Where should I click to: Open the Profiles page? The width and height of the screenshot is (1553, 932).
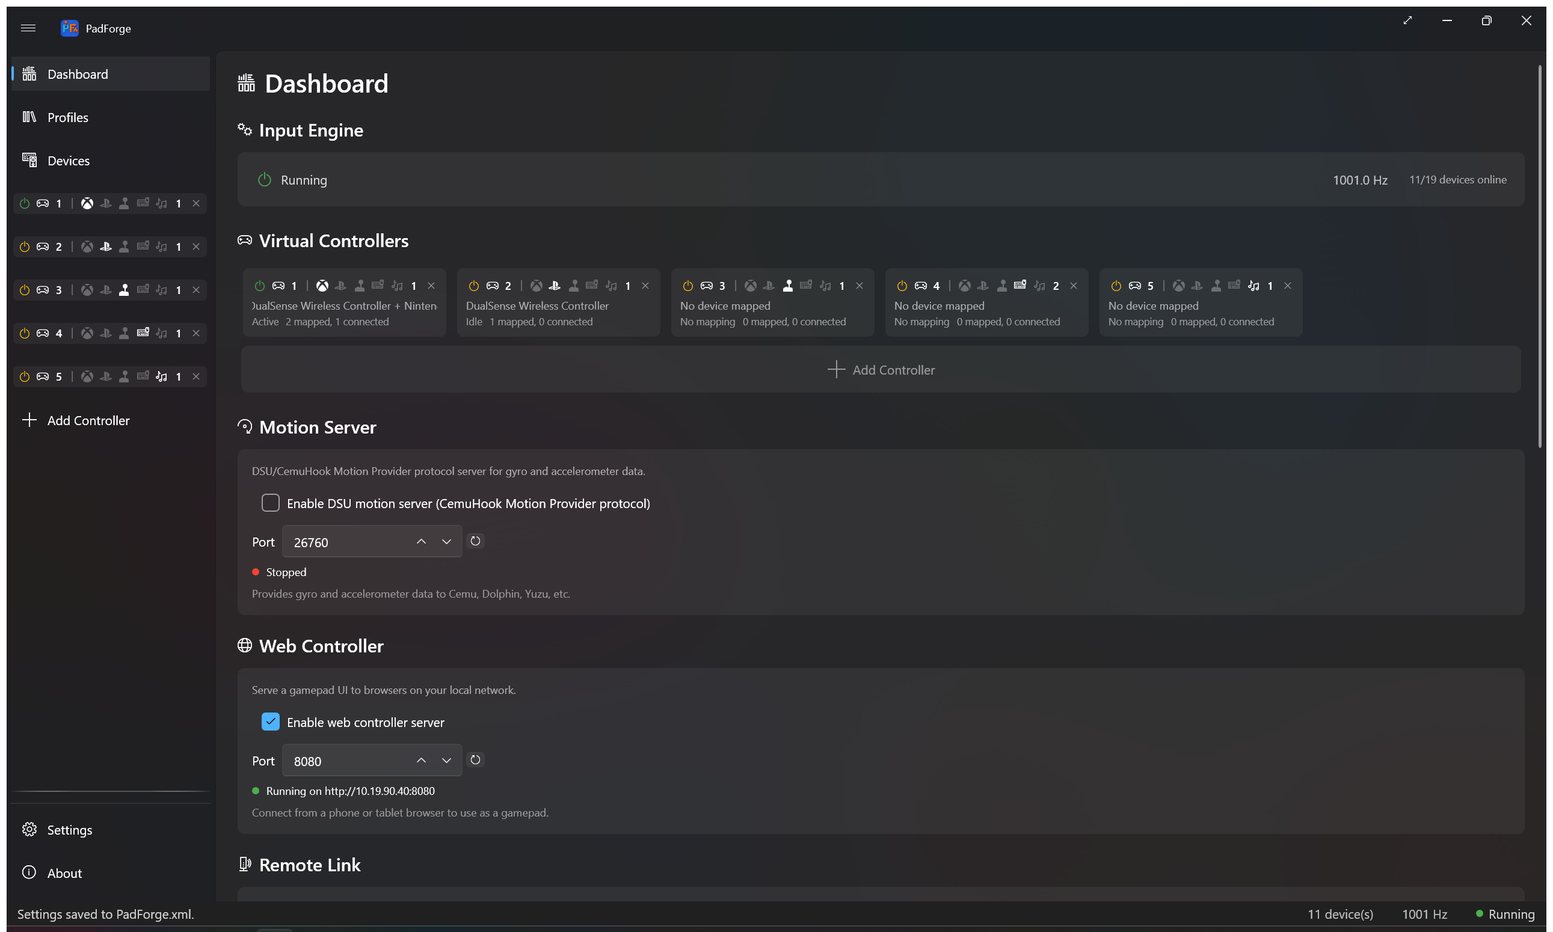[x=111, y=117]
